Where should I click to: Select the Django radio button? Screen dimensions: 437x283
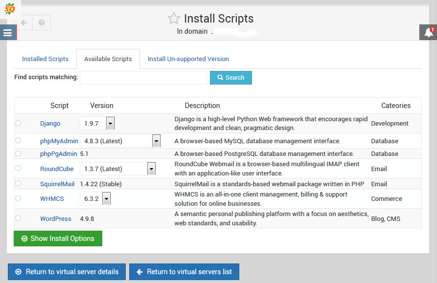tap(18, 123)
